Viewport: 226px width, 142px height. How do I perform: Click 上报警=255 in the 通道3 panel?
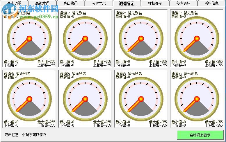pos(214,65)
